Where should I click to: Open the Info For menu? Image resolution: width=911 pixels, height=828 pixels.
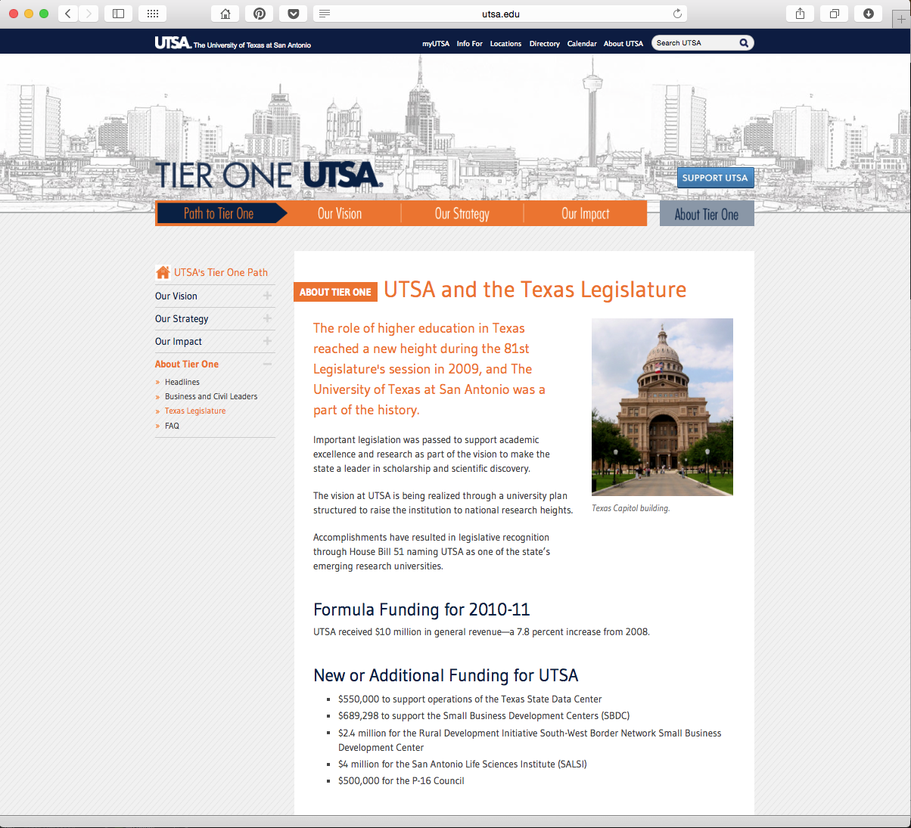pyautogui.click(x=470, y=44)
